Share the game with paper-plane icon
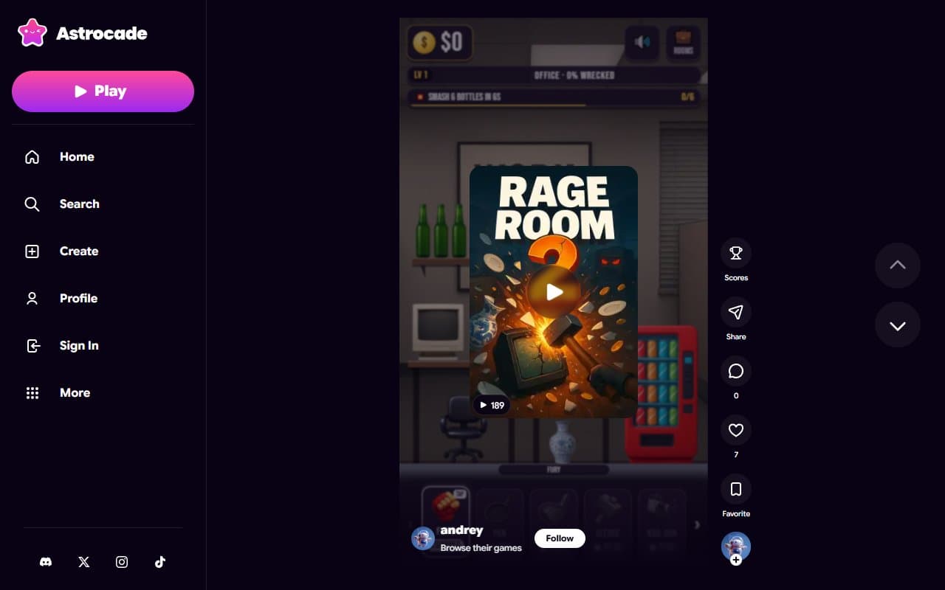Image resolution: width=945 pixels, height=590 pixels. 736,312
